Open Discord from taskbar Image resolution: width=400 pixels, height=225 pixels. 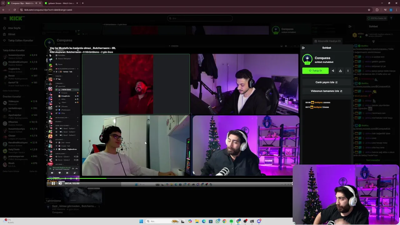(259, 221)
